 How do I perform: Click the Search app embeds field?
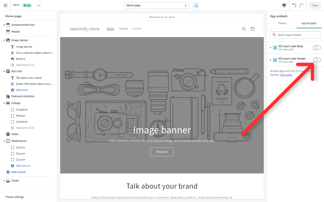point(295,35)
